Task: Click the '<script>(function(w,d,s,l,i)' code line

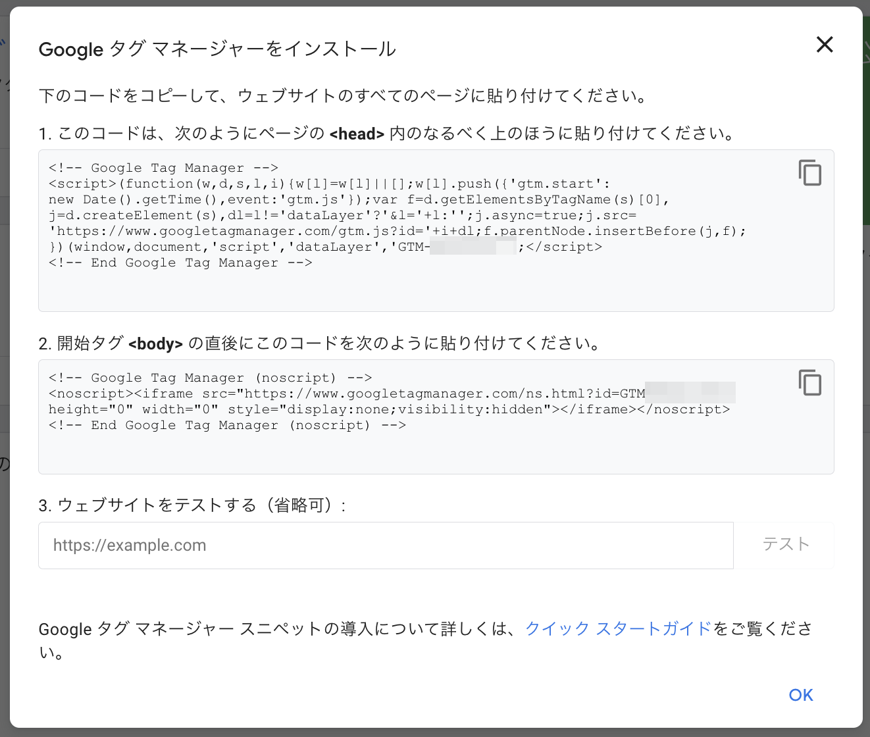Action: tap(329, 184)
